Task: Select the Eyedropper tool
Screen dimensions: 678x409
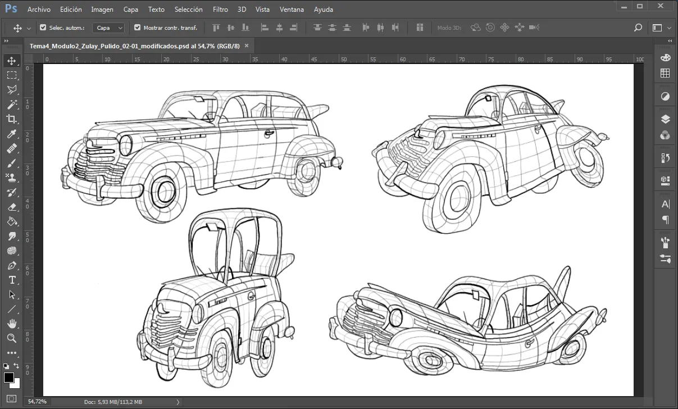Action: tap(11, 134)
